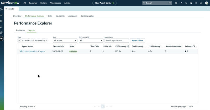Open the globe scope picker icon
The width and height of the screenshot is (210, 110).
[x=176, y=3]
